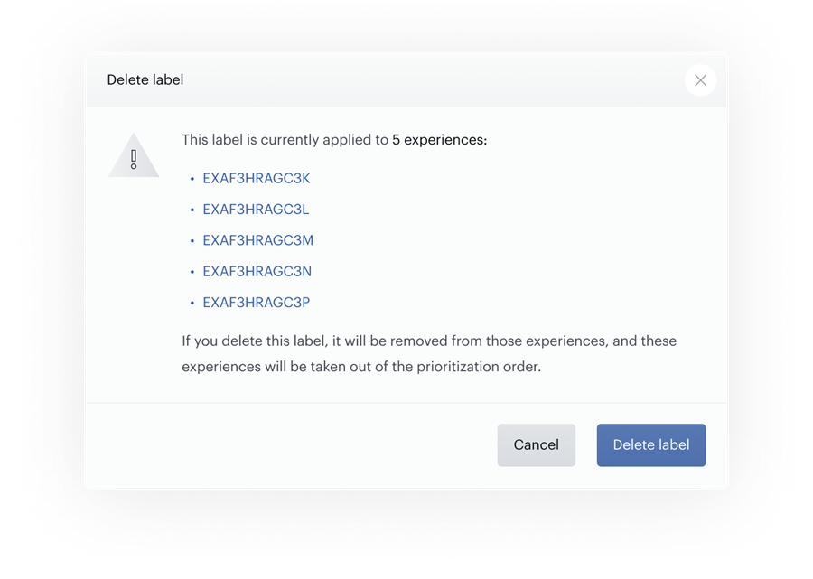Cancel the label deletion
This screenshot has height=579, width=813.
click(536, 444)
